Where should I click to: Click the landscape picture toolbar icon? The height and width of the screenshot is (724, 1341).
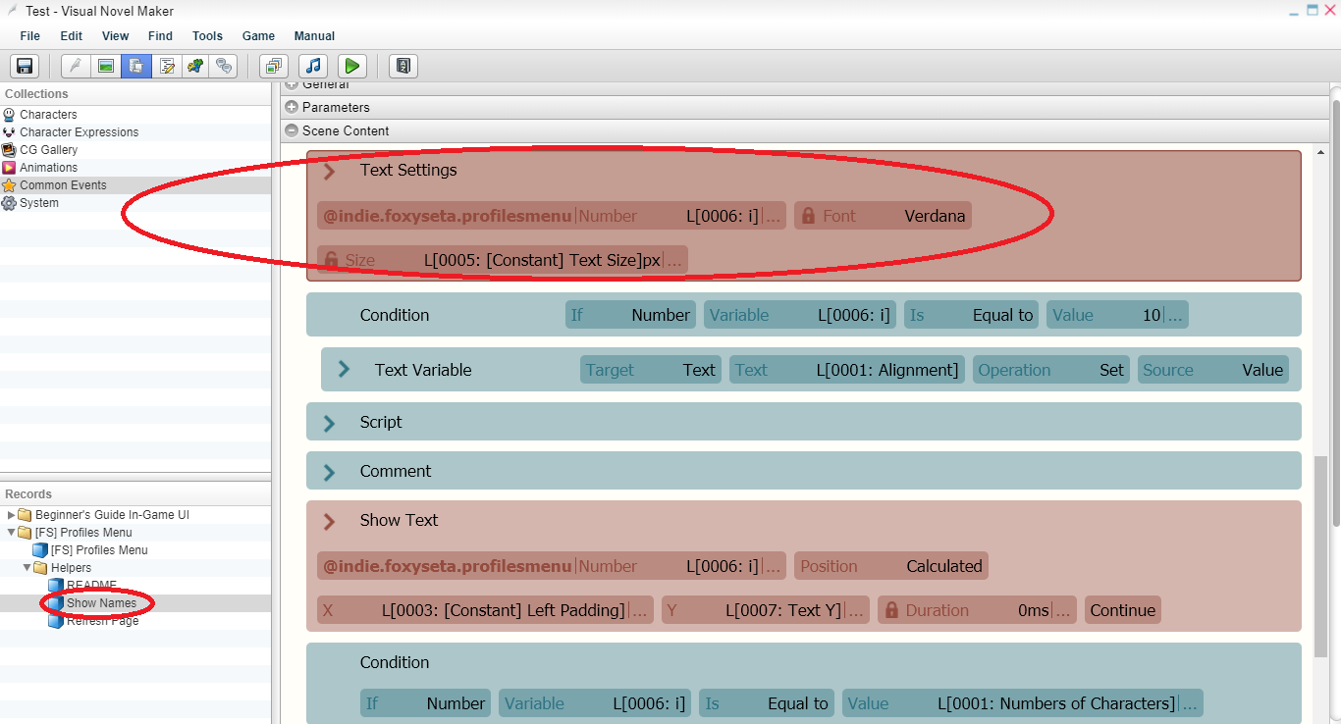(x=106, y=66)
